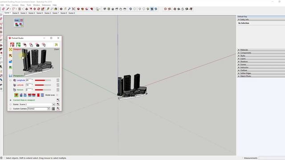Switch to Iso standard view

[x=105, y=9]
